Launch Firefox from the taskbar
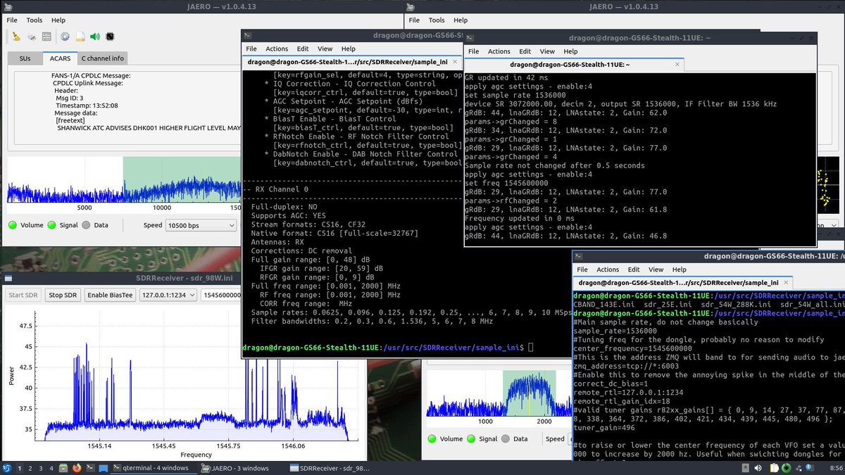Viewport: 845px width, 475px height. [77, 468]
